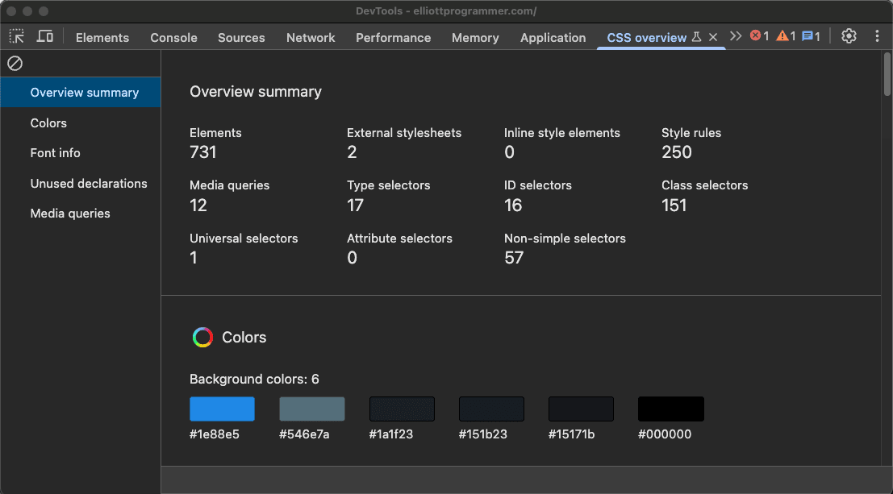Click the clear overview icon
Screen dimensions: 893x494
point(15,63)
